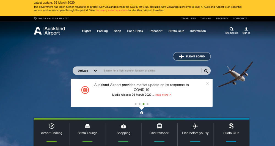The image size is (275, 146).
Task: Open the Flights menu
Action: [x=86, y=31]
